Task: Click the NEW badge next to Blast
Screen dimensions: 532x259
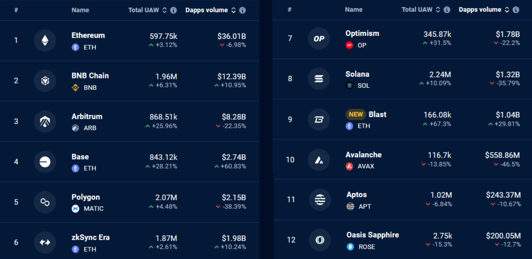Action: click(356, 114)
